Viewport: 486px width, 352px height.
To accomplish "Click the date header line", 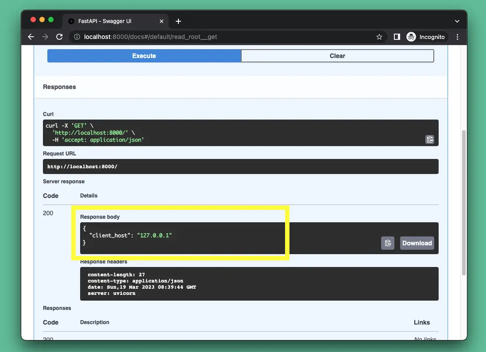I will point(142,287).
